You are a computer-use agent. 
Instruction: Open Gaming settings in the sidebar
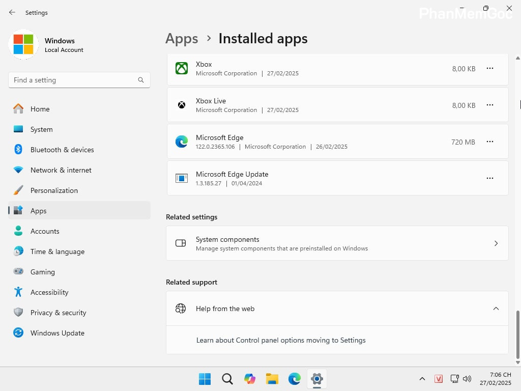click(42, 271)
